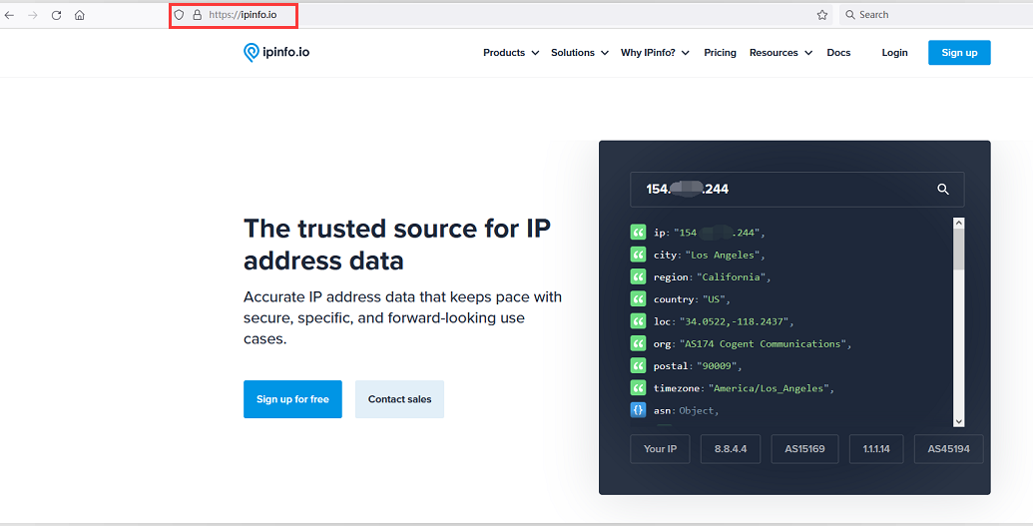Click the browser Search box magnifier icon
The height and width of the screenshot is (526, 1033).
[849, 15]
